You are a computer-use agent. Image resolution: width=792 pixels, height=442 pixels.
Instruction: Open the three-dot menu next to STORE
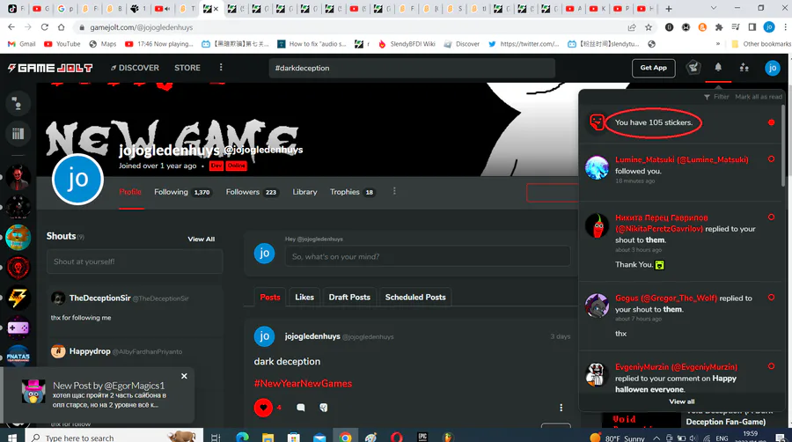tap(221, 67)
